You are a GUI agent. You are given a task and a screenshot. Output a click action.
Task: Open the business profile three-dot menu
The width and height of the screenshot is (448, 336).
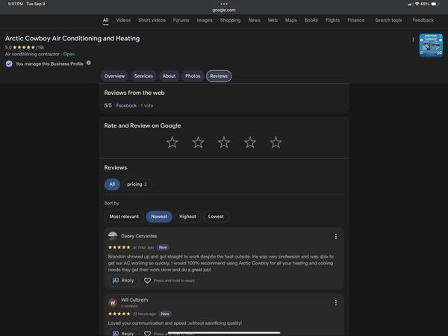[413, 40]
